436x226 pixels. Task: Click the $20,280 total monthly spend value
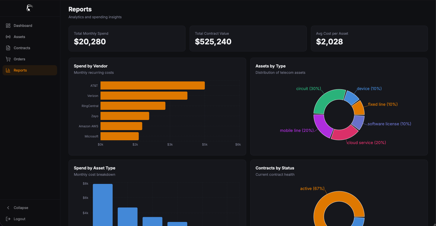90,42
